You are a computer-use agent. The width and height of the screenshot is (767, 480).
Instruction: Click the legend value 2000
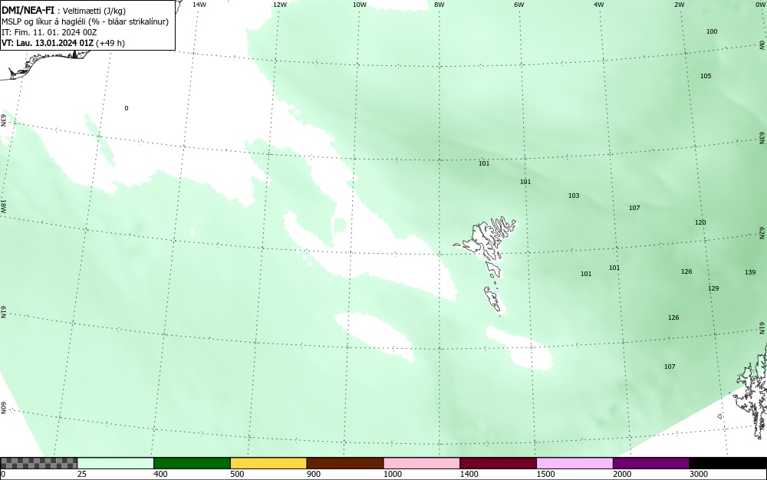[622, 474]
